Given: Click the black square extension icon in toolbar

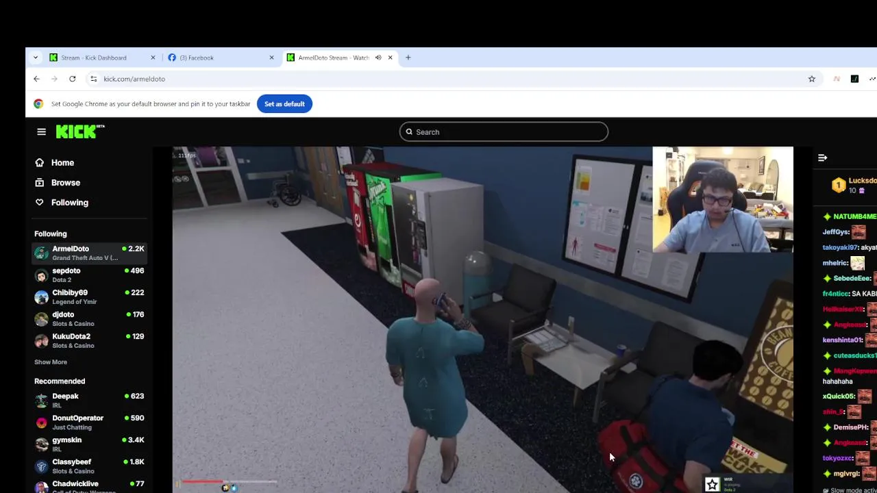Looking at the screenshot, I should [854, 79].
